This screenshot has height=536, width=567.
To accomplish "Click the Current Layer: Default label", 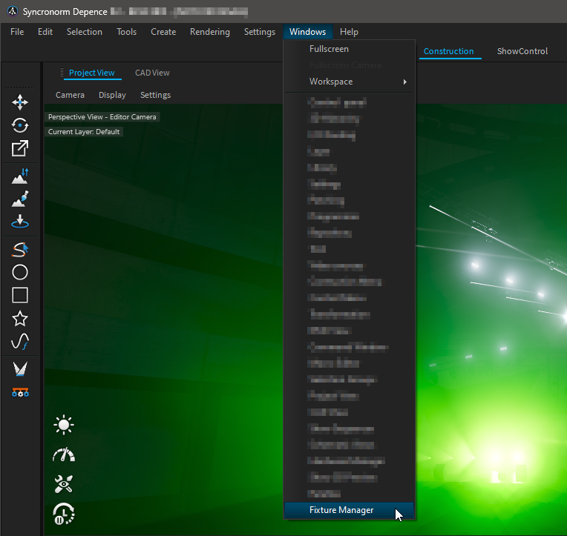I will point(84,132).
